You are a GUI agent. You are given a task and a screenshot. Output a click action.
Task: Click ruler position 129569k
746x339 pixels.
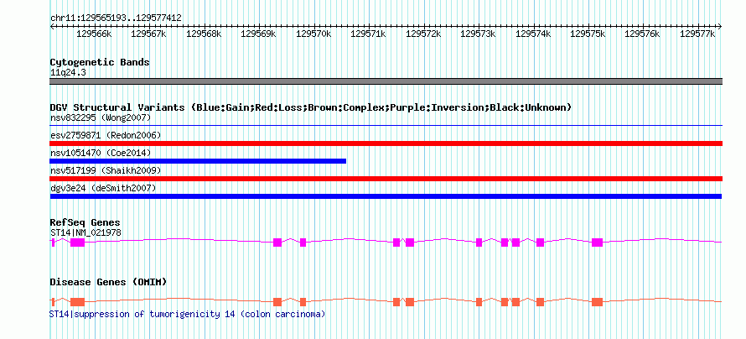coord(258,34)
